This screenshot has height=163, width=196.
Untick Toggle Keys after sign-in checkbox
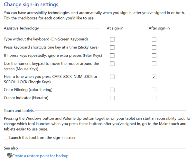(154, 77)
